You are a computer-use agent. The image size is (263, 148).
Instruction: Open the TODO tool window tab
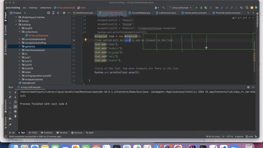tap(33, 132)
